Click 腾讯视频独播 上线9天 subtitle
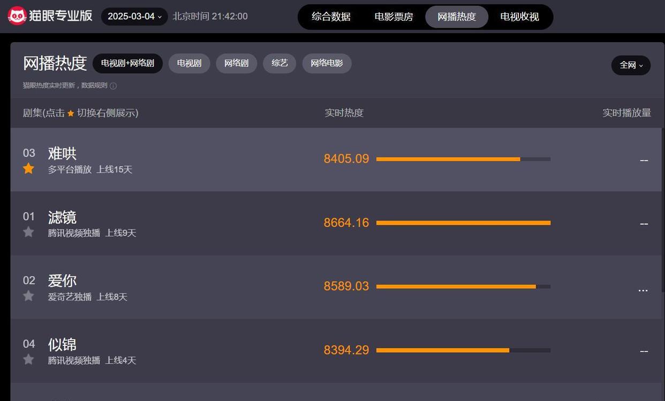This screenshot has height=401, width=665. (92, 233)
